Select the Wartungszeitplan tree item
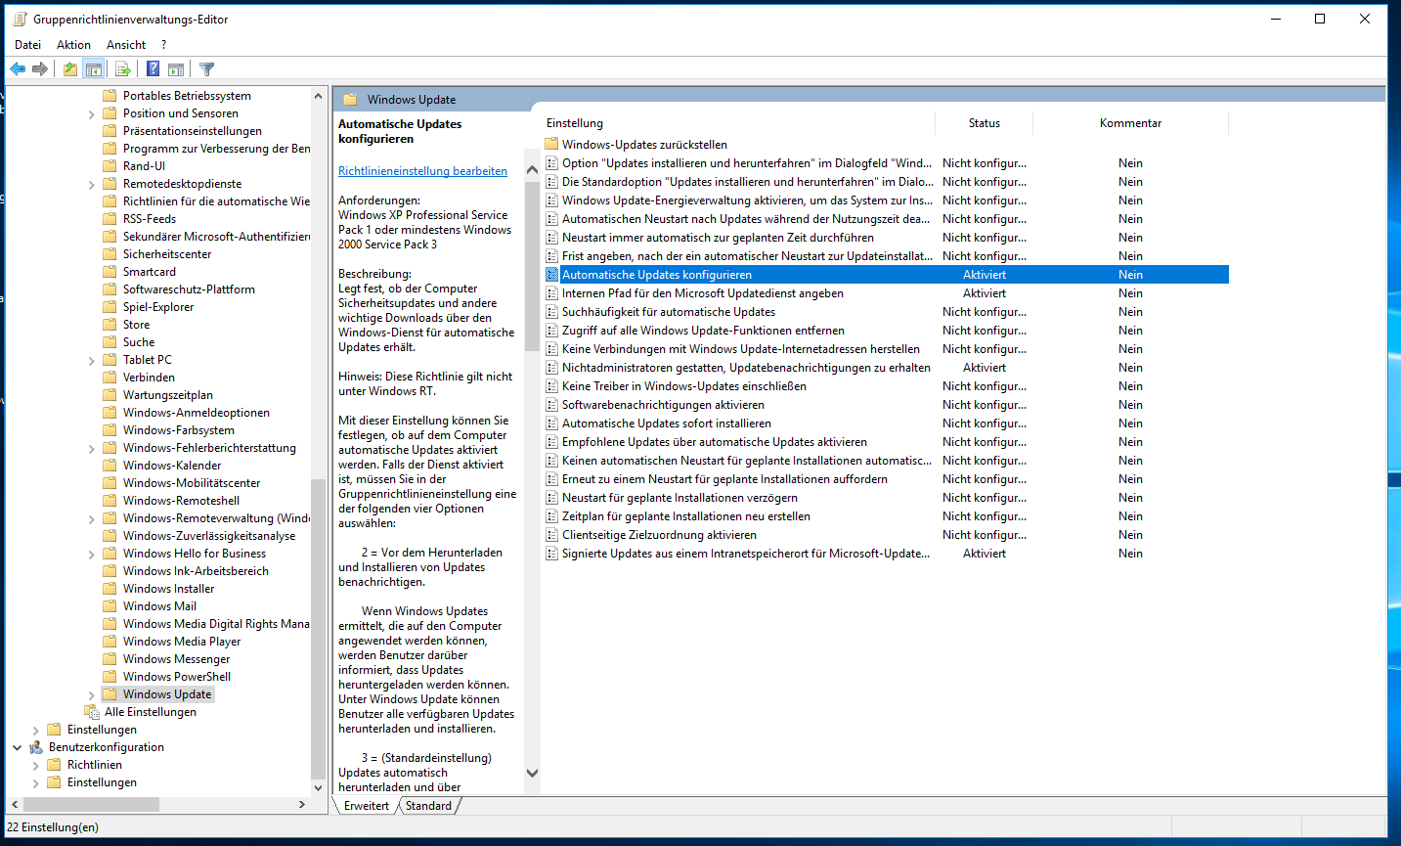Screen dimensions: 1401x846 click(168, 395)
